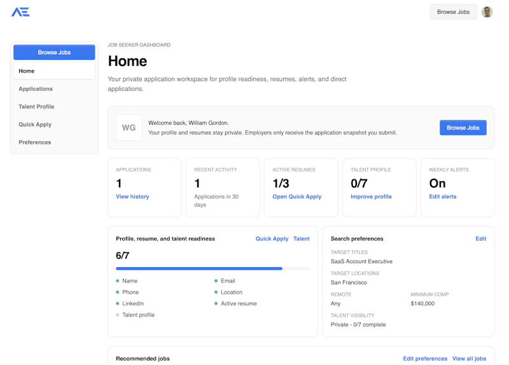This screenshot has height=365, width=509.
Task: Click the $140,000 minimum comp value
Action: 422,304
